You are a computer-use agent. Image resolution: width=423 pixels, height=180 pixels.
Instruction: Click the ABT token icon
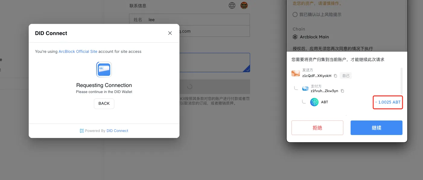(x=314, y=102)
